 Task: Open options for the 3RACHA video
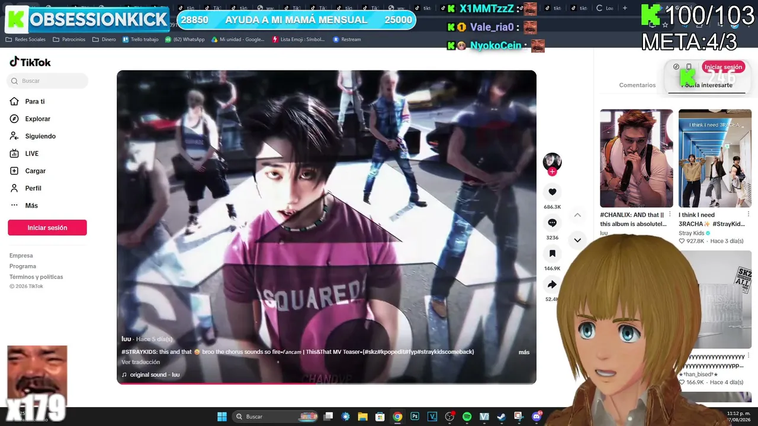749,214
